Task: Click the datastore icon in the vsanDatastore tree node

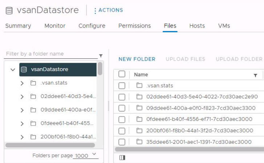Action: 24,69
